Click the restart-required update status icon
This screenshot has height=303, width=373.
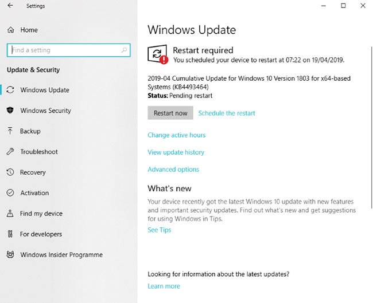click(x=158, y=54)
